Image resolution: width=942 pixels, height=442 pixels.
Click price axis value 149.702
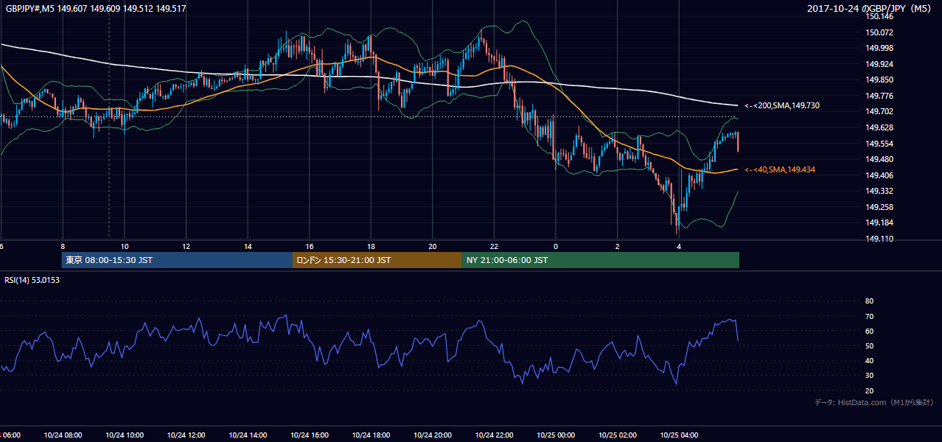879,112
